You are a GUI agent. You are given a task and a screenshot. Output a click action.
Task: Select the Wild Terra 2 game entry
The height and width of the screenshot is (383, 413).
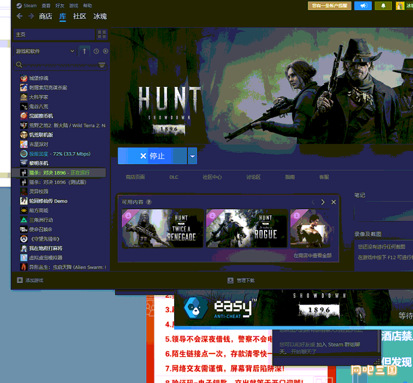pyautogui.click(x=63, y=125)
